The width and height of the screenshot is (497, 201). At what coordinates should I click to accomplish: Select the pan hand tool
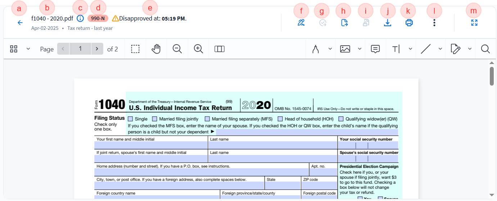point(156,49)
